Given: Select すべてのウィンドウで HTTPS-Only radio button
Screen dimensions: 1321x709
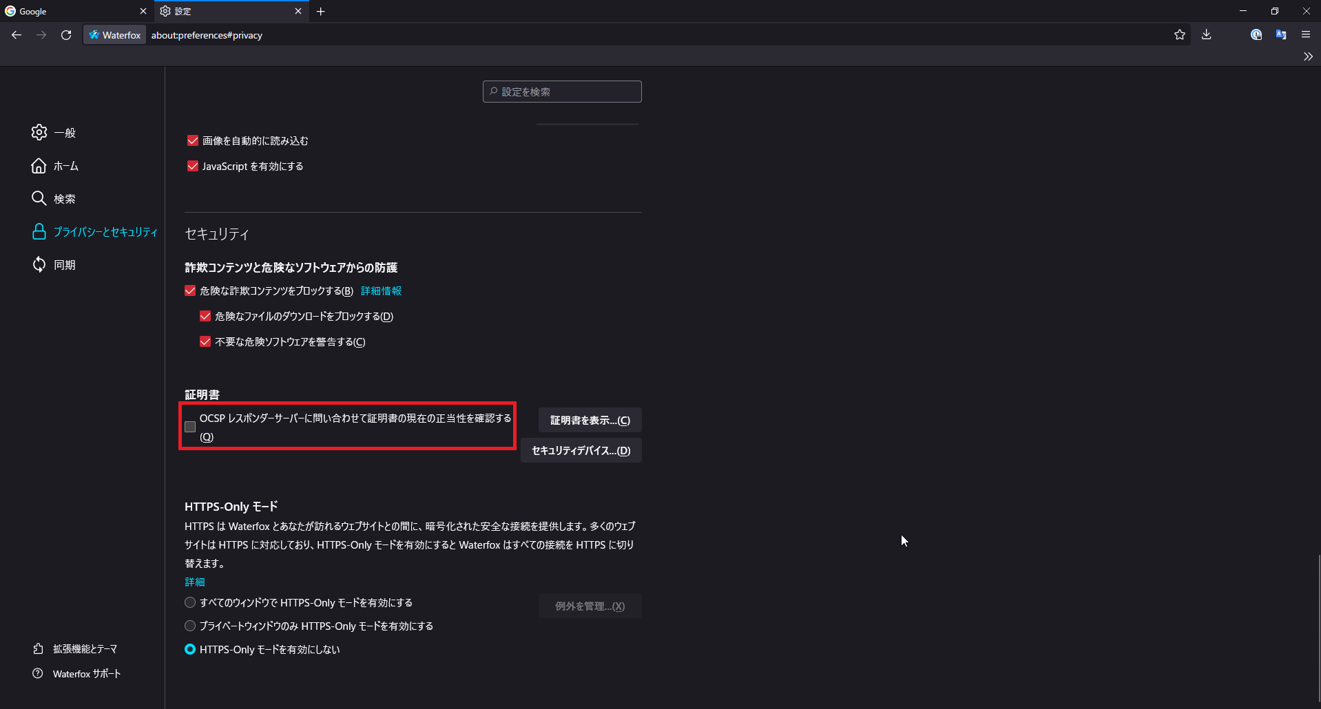Looking at the screenshot, I should [x=190, y=602].
